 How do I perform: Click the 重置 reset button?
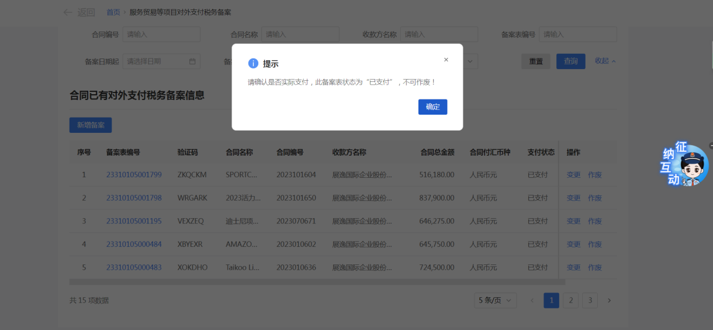pyautogui.click(x=536, y=61)
